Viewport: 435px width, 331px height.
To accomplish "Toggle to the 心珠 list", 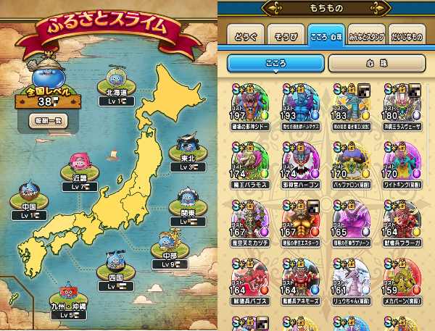I will click(x=377, y=64).
